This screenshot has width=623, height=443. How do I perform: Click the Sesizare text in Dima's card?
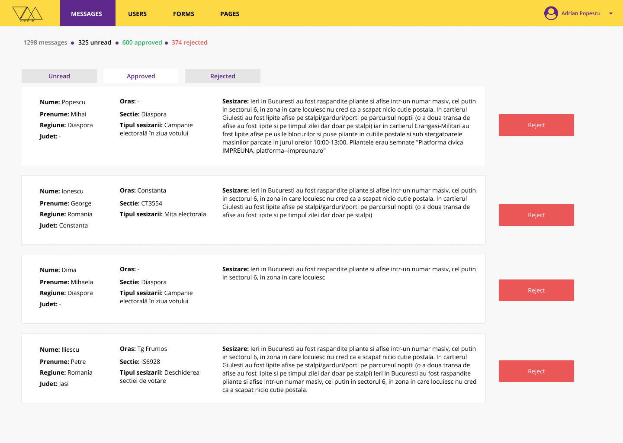tap(349, 273)
